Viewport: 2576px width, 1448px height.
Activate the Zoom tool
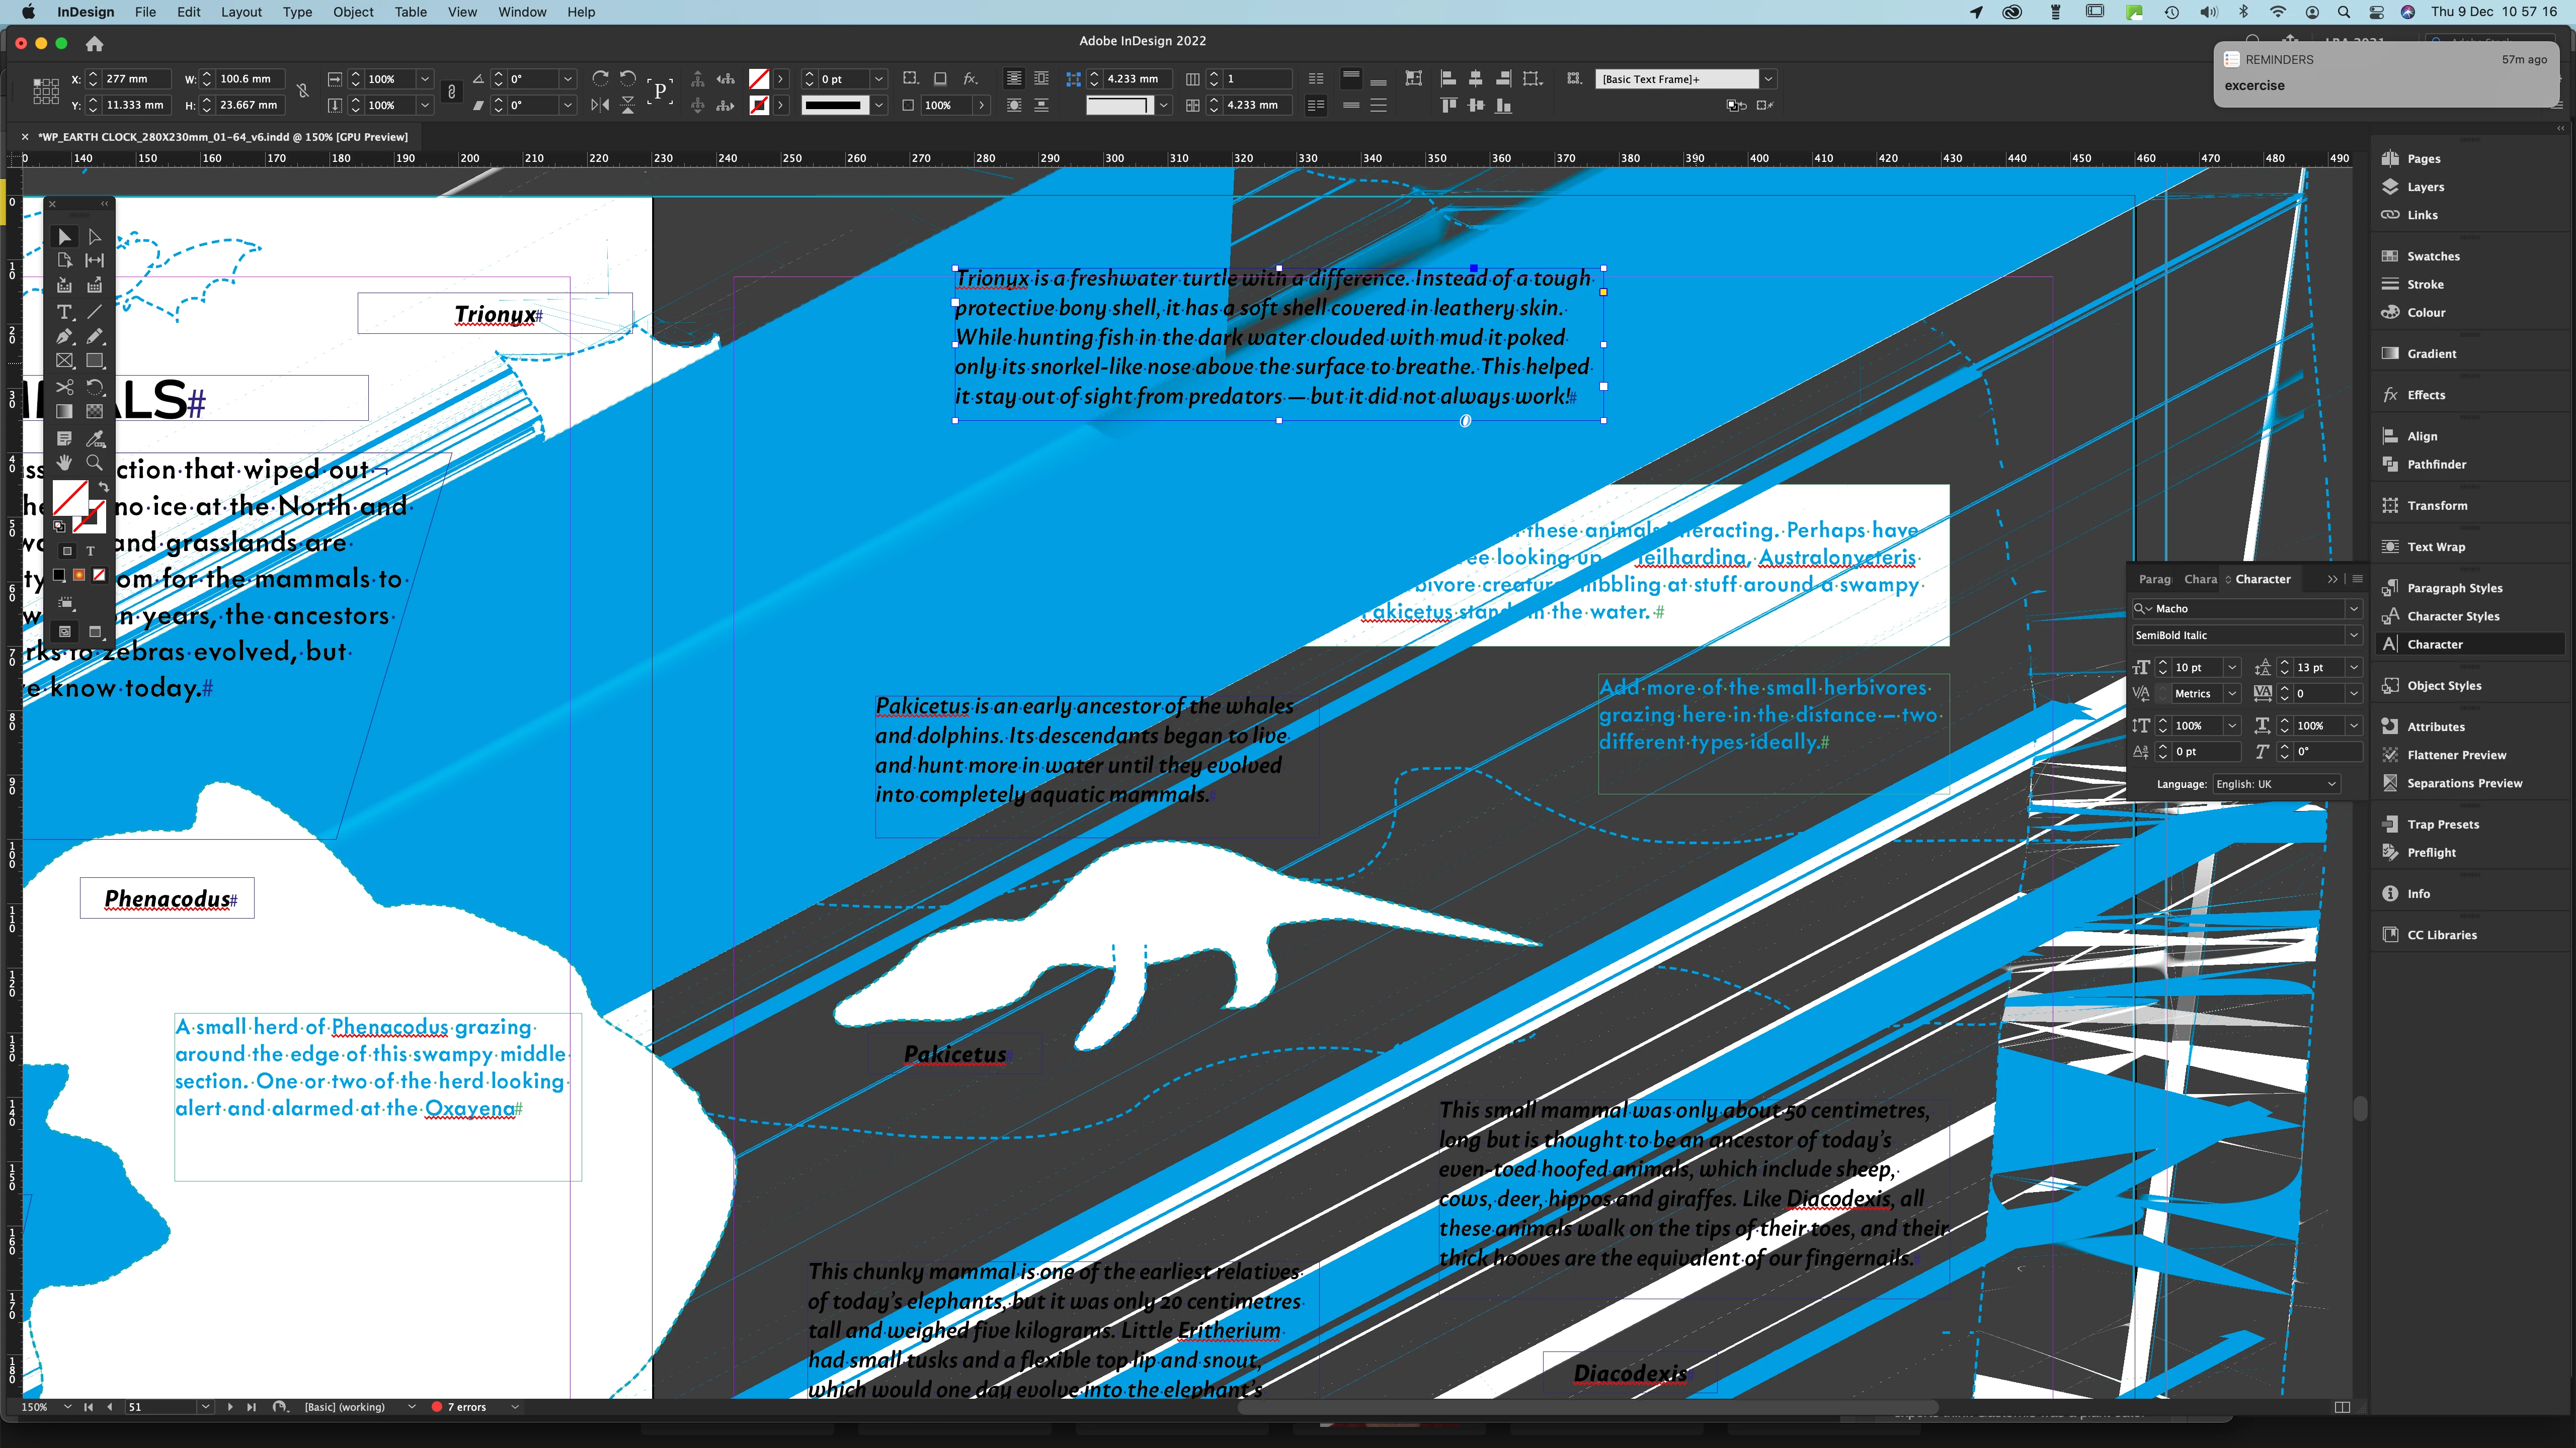95,463
